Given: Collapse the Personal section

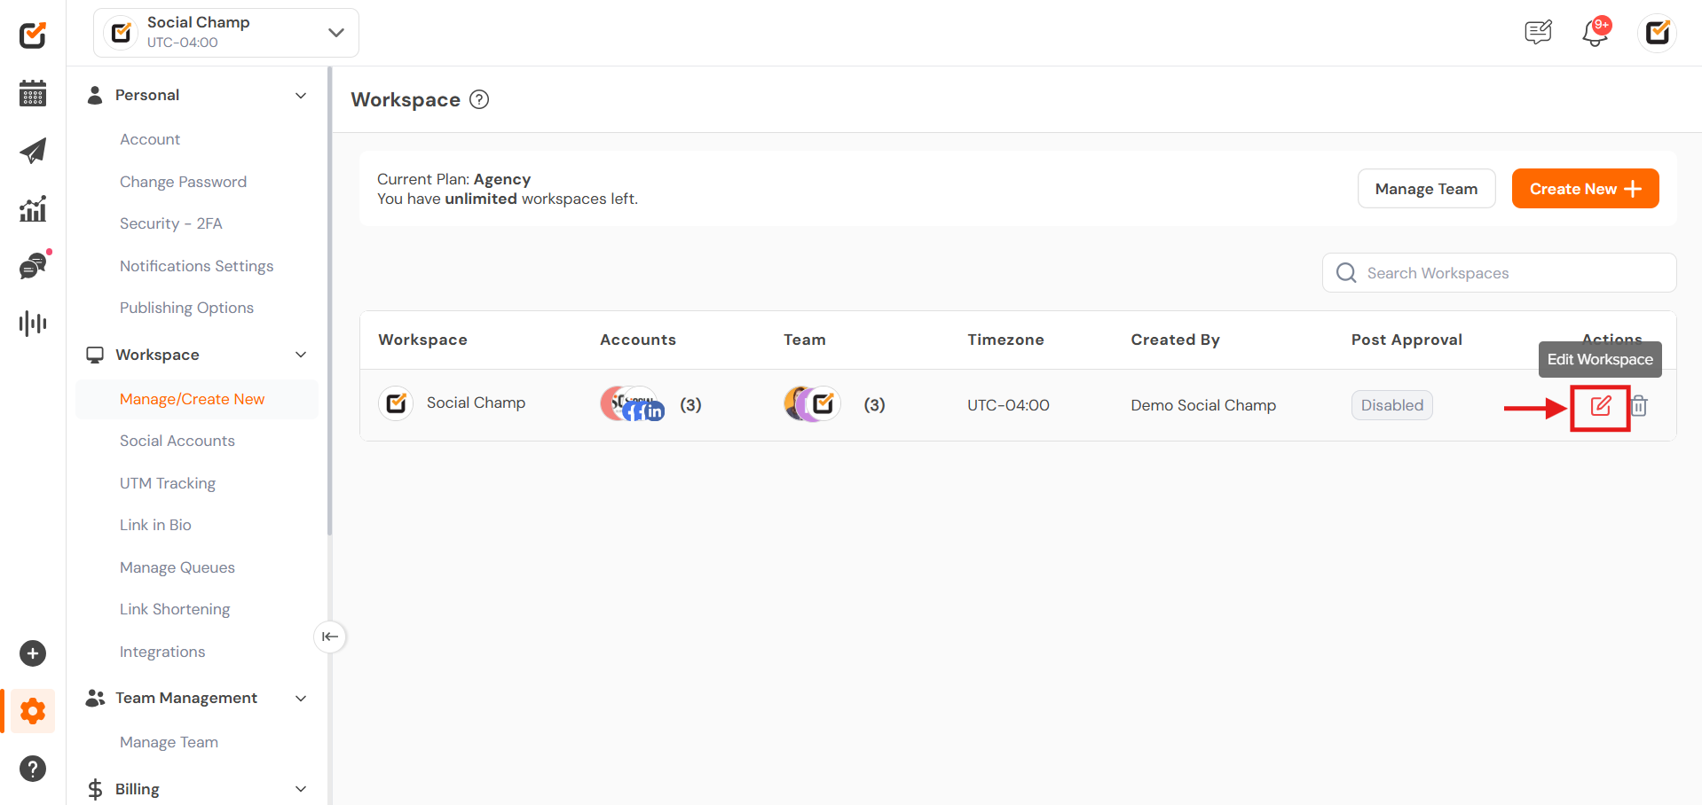Looking at the screenshot, I should click(301, 96).
